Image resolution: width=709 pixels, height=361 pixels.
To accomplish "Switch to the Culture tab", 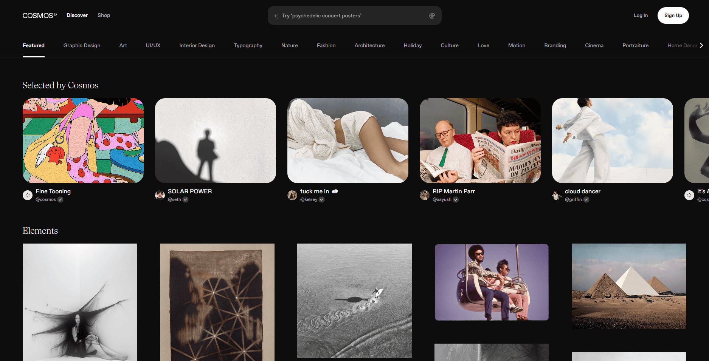I will pos(450,45).
